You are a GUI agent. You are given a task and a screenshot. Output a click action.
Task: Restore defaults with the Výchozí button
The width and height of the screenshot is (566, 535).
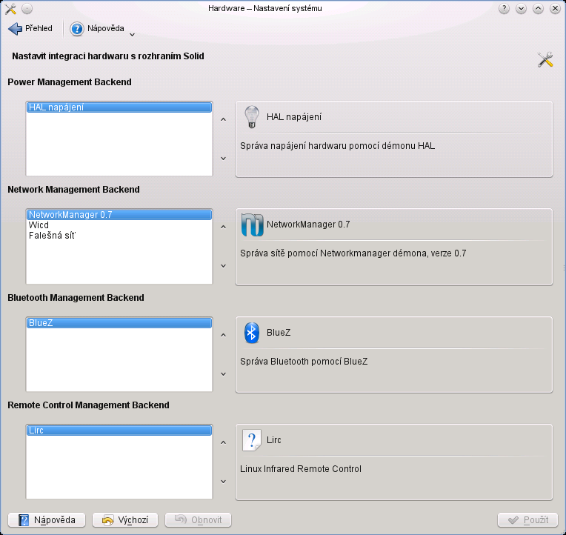click(x=125, y=520)
